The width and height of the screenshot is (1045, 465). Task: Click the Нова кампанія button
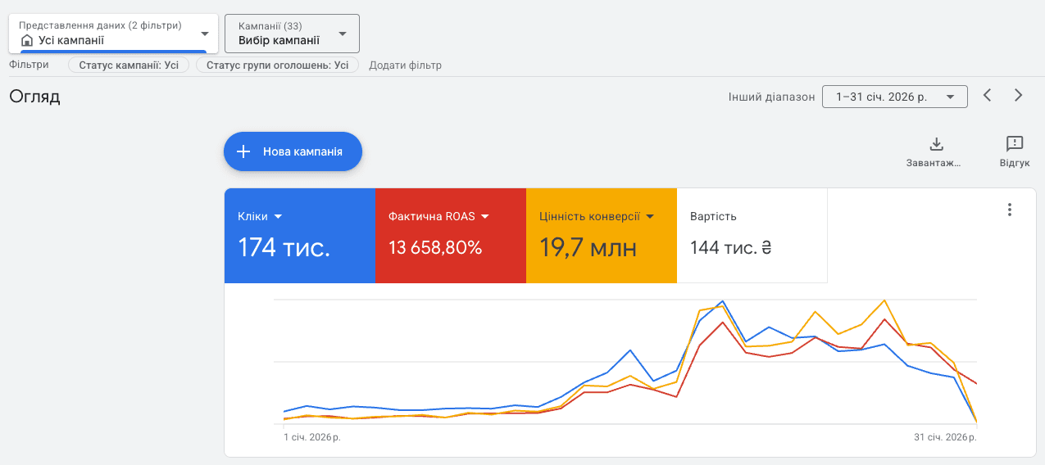tap(293, 151)
